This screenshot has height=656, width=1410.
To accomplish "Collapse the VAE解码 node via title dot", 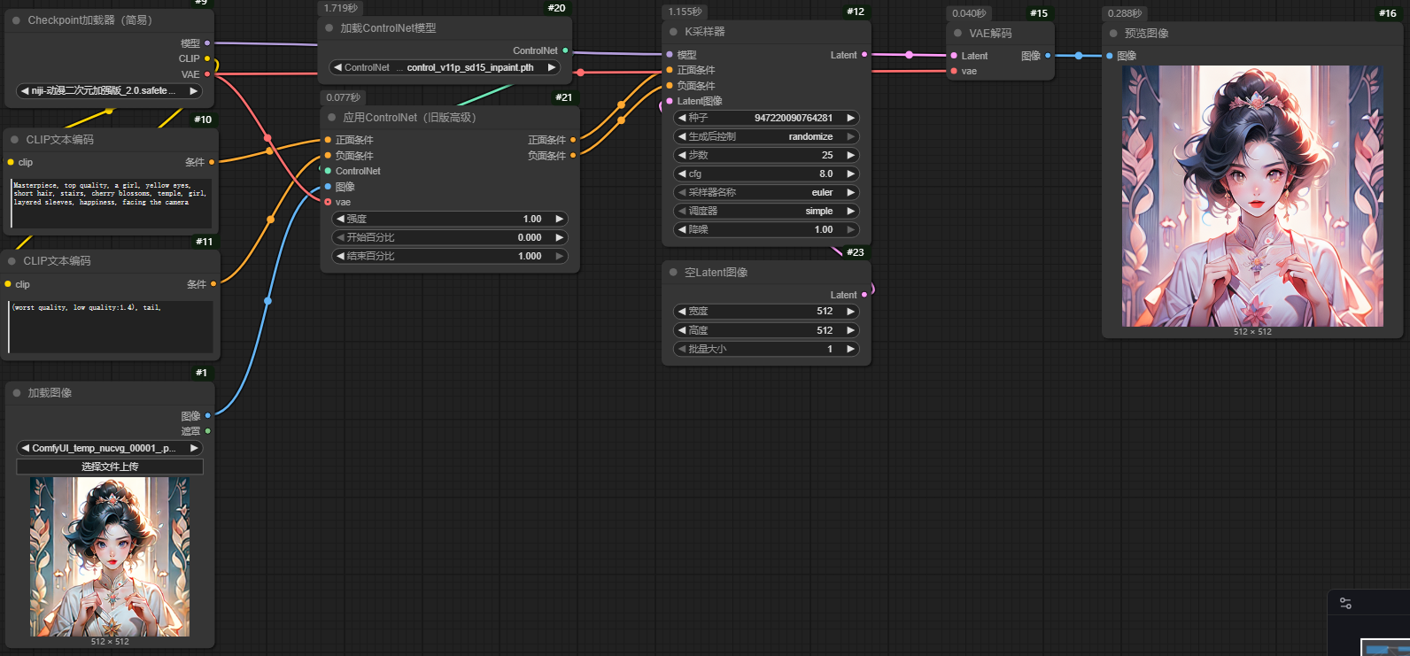I will (957, 34).
